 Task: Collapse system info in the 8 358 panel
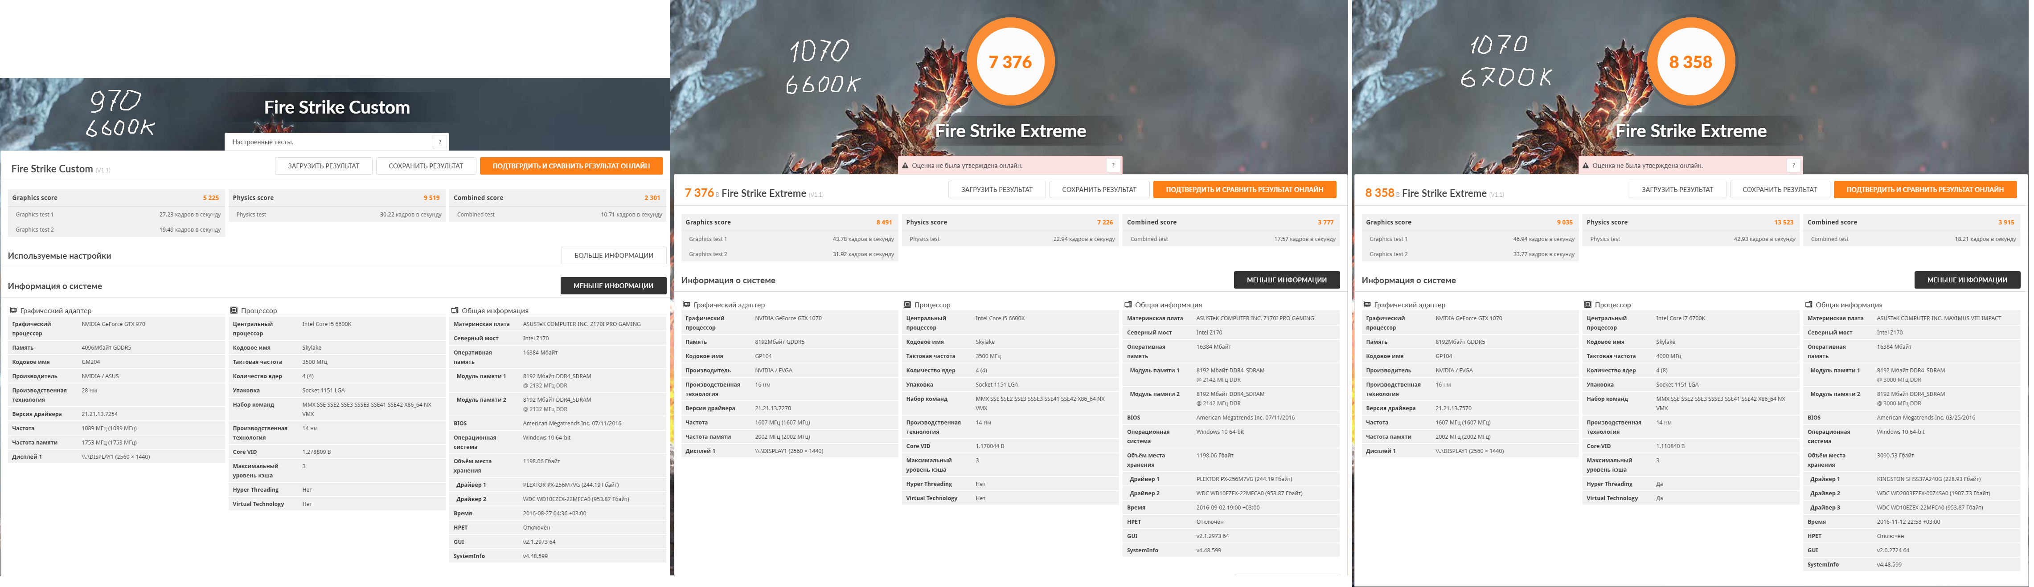(1967, 280)
